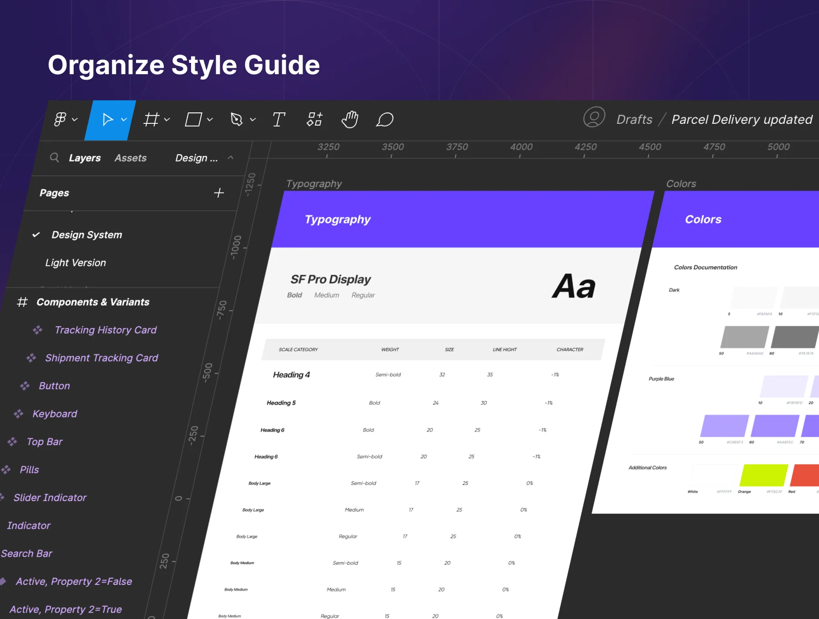Select the Indicator layer
Viewport: 819px width, 619px height.
pos(29,526)
